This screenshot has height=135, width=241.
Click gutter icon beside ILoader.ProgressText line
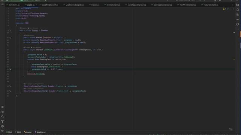click(10, 91)
